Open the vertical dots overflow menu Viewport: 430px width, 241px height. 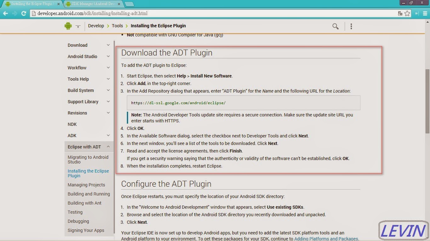coord(351,26)
